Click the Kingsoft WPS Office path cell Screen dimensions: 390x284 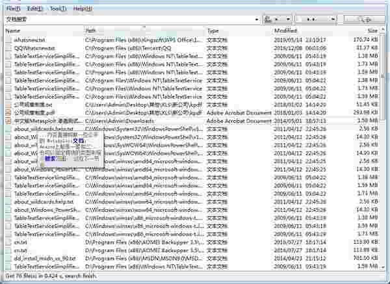tap(145, 40)
